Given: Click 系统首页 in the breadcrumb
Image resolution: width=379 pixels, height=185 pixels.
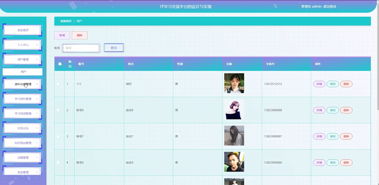Looking at the screenshot, I should [66, 21].
